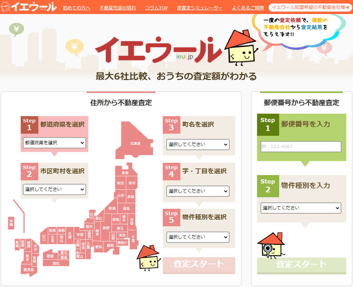Click the イエウール加盟希望の不動産会社様 button

[310, 7]
